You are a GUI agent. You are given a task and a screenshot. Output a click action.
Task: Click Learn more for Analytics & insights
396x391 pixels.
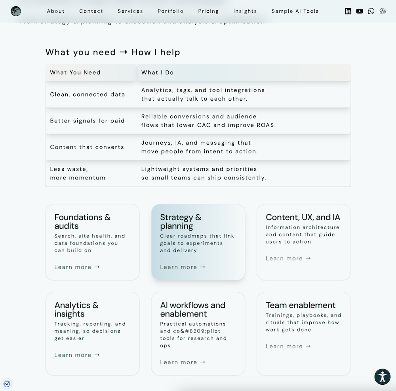tap(77, 355)
